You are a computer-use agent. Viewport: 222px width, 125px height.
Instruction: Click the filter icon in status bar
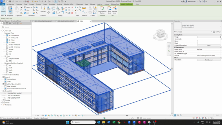(212, 118)
